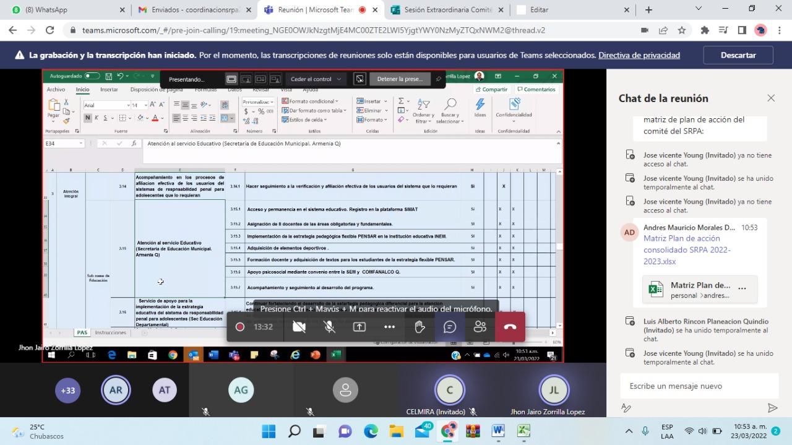Hang up the Teams call
Screen dimensions: 792x445
(x=510, y=327)
